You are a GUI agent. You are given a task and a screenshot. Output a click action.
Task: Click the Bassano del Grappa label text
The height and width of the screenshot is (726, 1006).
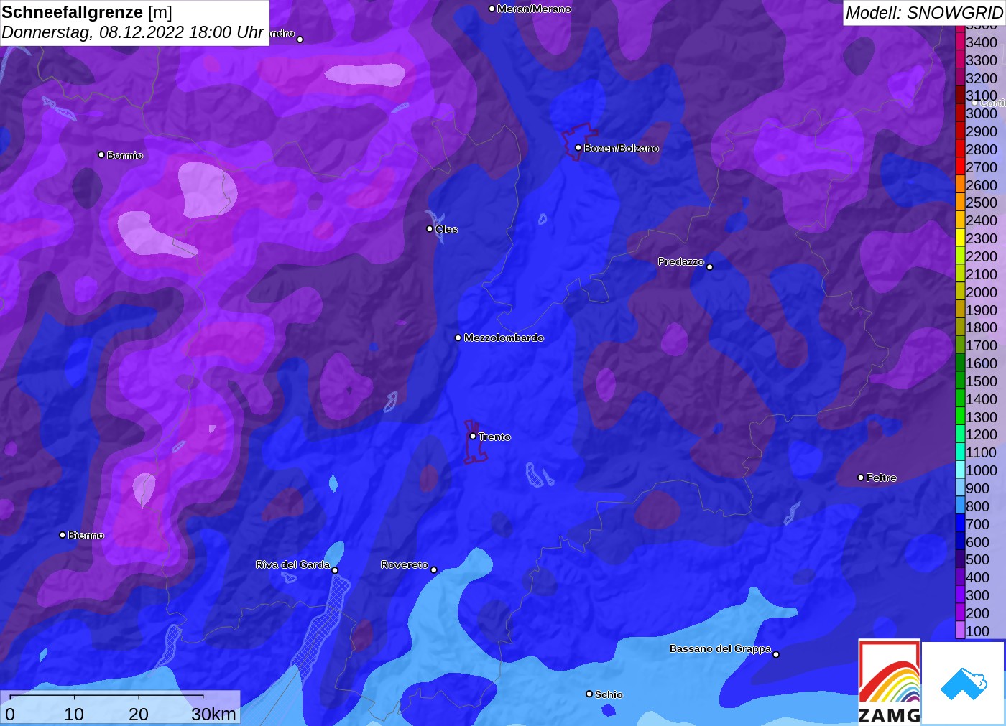click(720, 648)
